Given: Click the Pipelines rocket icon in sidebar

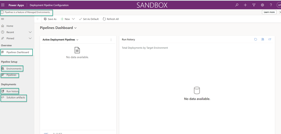Looking at the screenshot, I should tap(3, 75).
